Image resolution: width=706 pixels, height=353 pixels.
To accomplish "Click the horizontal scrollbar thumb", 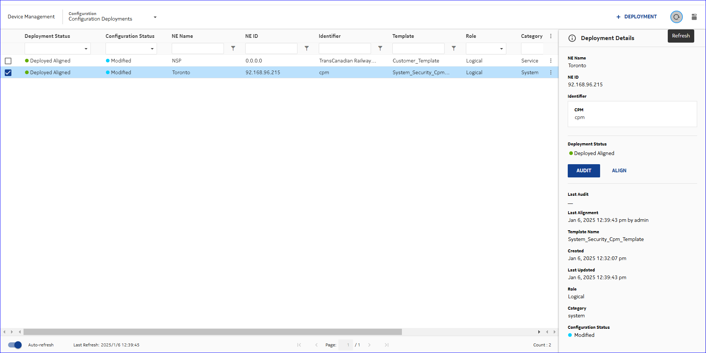I will click(x=213, y=332).
